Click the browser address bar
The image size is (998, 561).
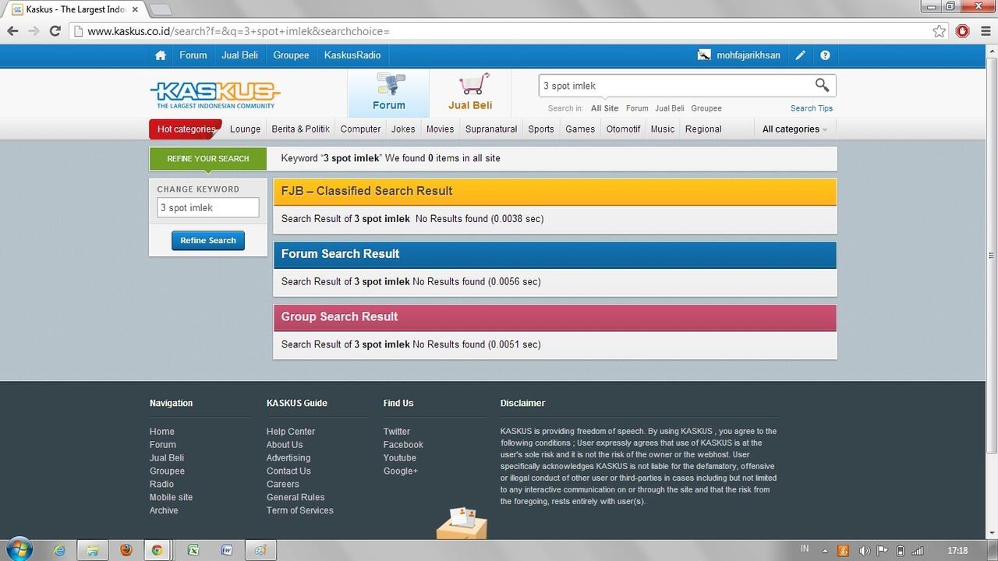[x=499, y=31]
